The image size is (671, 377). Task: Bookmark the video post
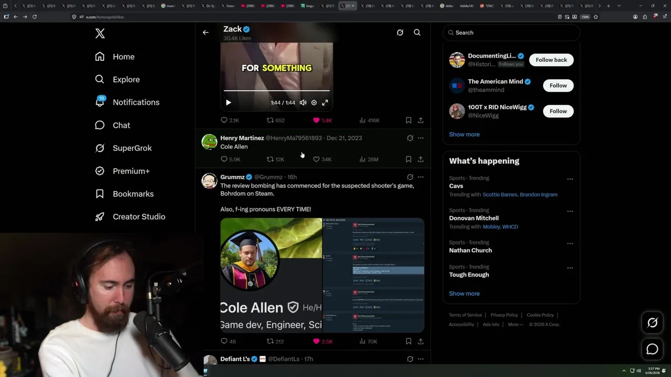[x=408, y=120]
